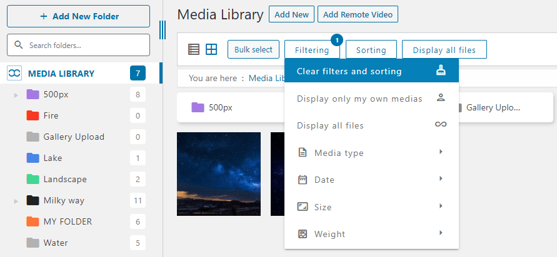557x257 pixels.
Task: Click the infinity icon in the filter menu
Action: click(441, 124)
